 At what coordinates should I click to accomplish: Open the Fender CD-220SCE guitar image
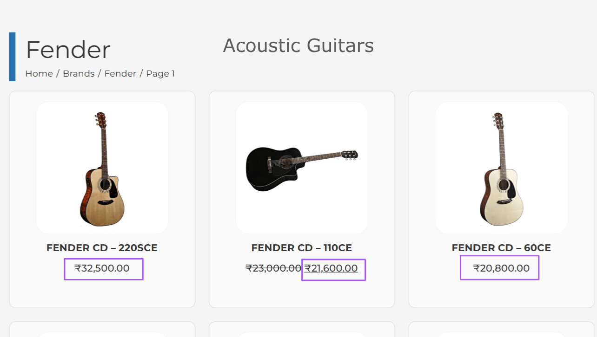[x=102, y=168]
